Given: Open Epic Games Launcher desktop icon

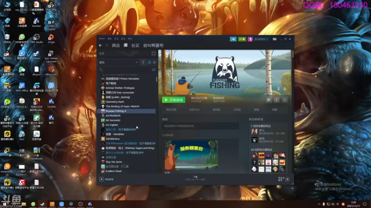Looking at the screenshot, I should point(51,56).
